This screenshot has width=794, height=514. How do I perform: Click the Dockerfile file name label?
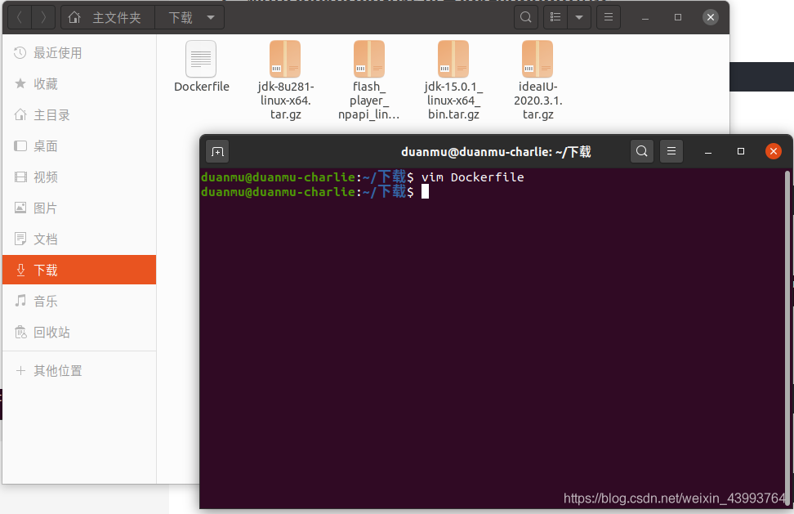pos(202,87)
